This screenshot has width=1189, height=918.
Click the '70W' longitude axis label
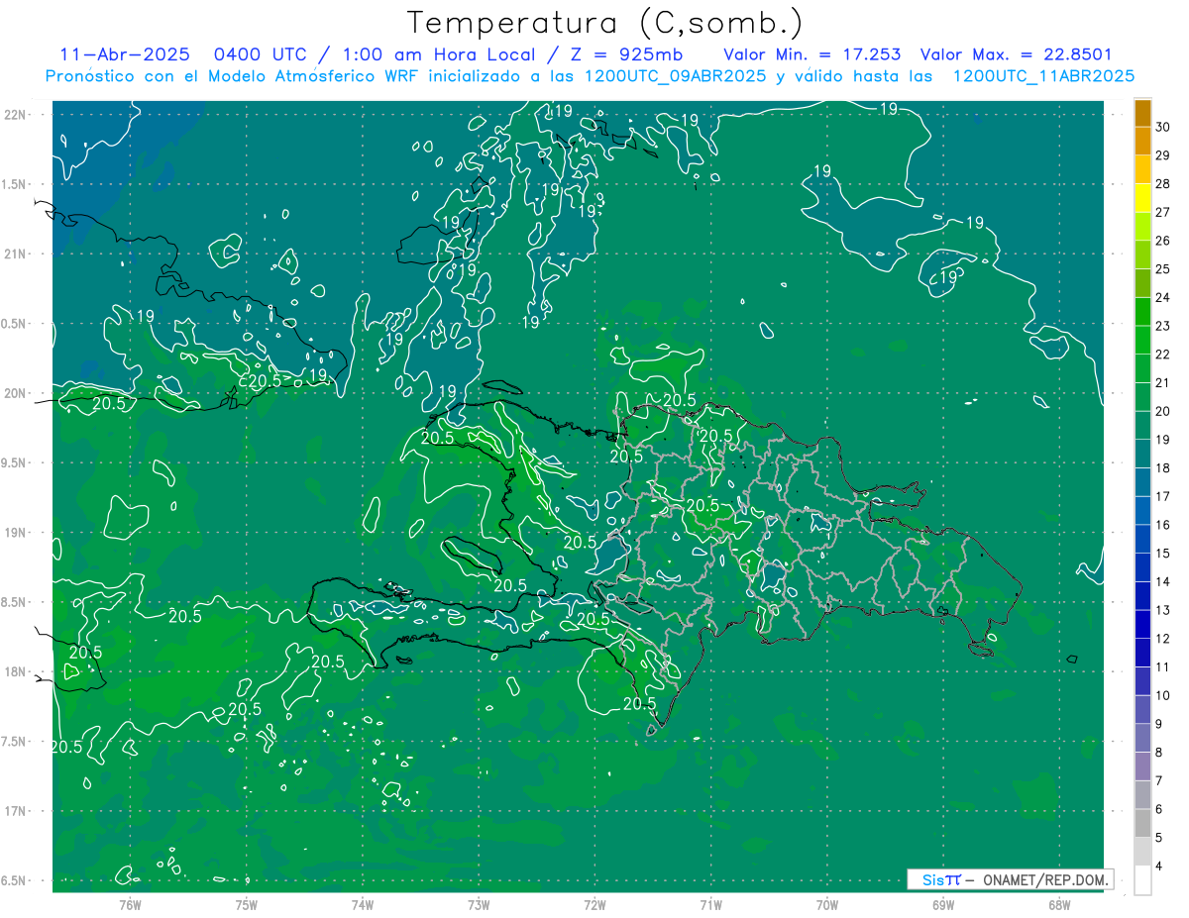(x=827, y=904)
